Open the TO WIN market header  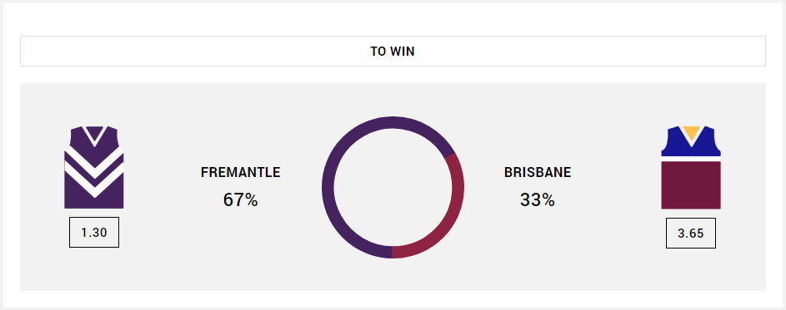[393, 51]
